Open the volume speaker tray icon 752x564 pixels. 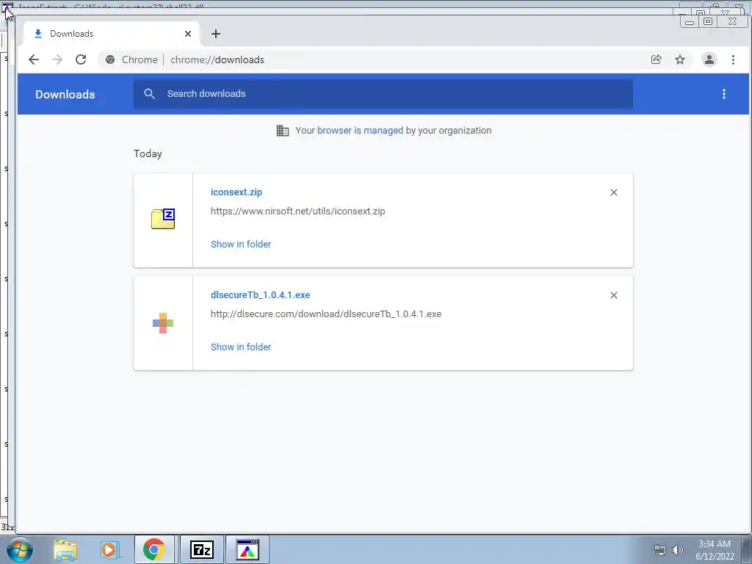click(x=677, y=550)
